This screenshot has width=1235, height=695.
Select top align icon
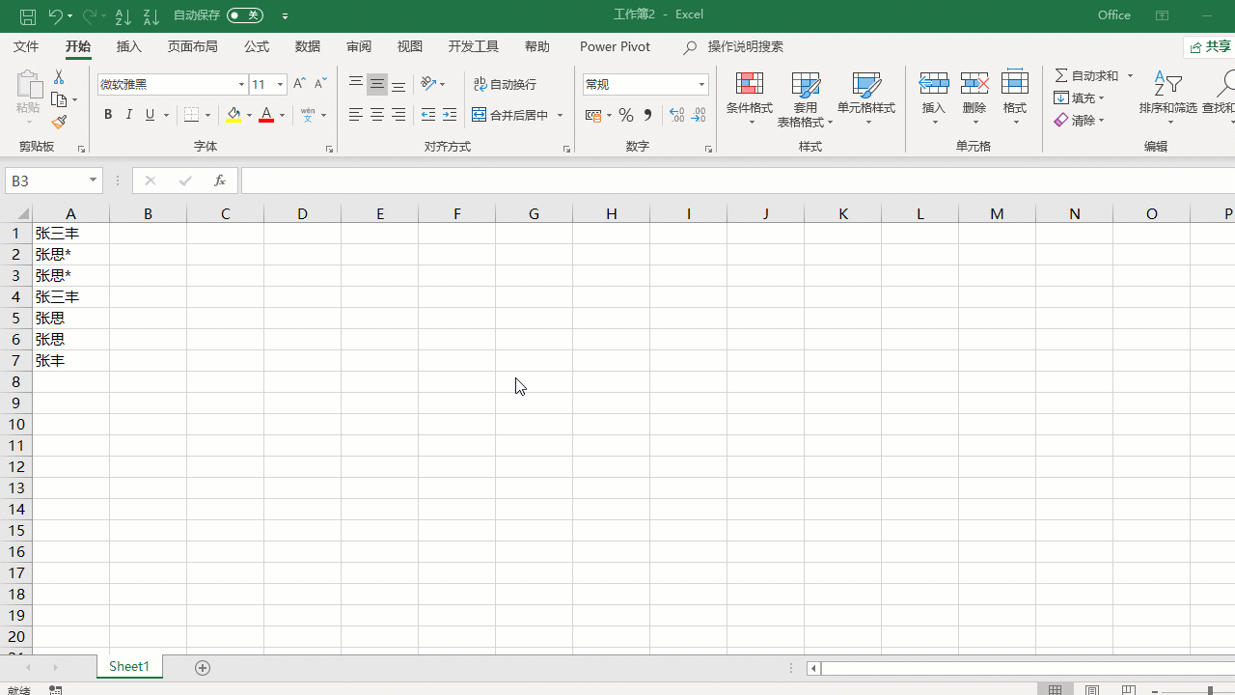(x=356, y=84)
